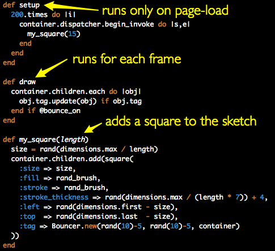Click the my_square(15) call
Image resolution: width=275 pixels, height=251 pixels.
54,34
